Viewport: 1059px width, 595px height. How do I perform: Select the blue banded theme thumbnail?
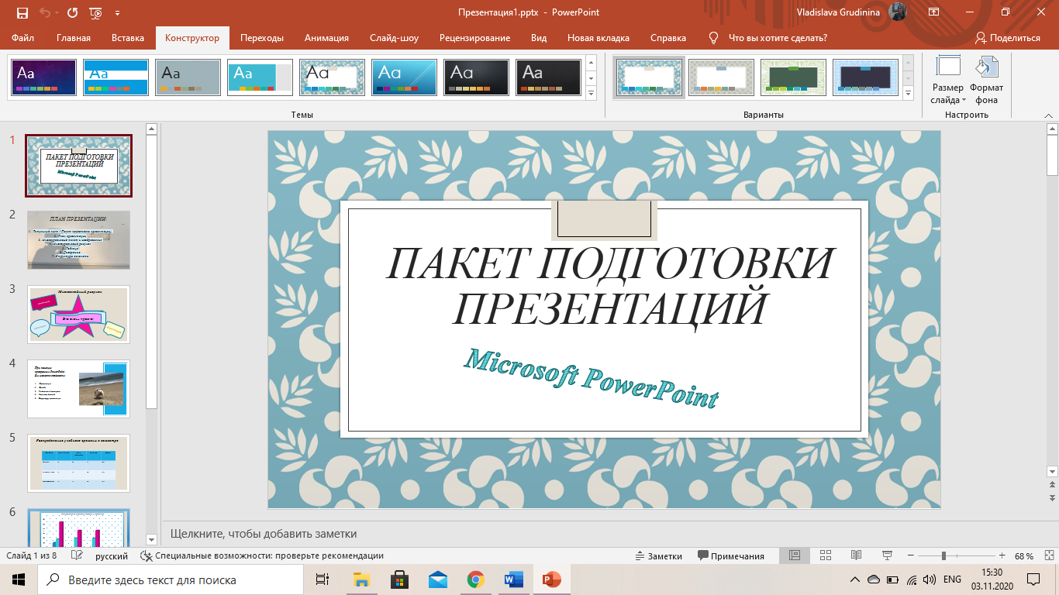pos(116,77)
